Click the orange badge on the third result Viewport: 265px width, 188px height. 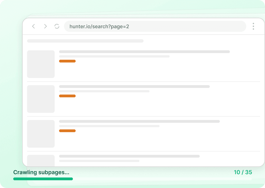click(67, 130)
